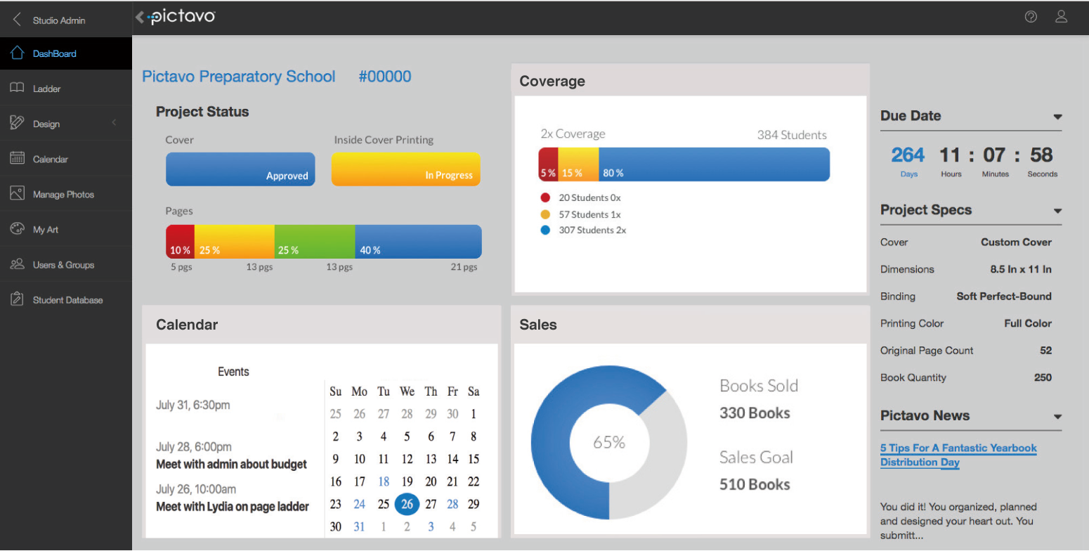Viewport: 1089px width, 551px height.
Task: Click the Manage Photos image icon
Action: 18,194
